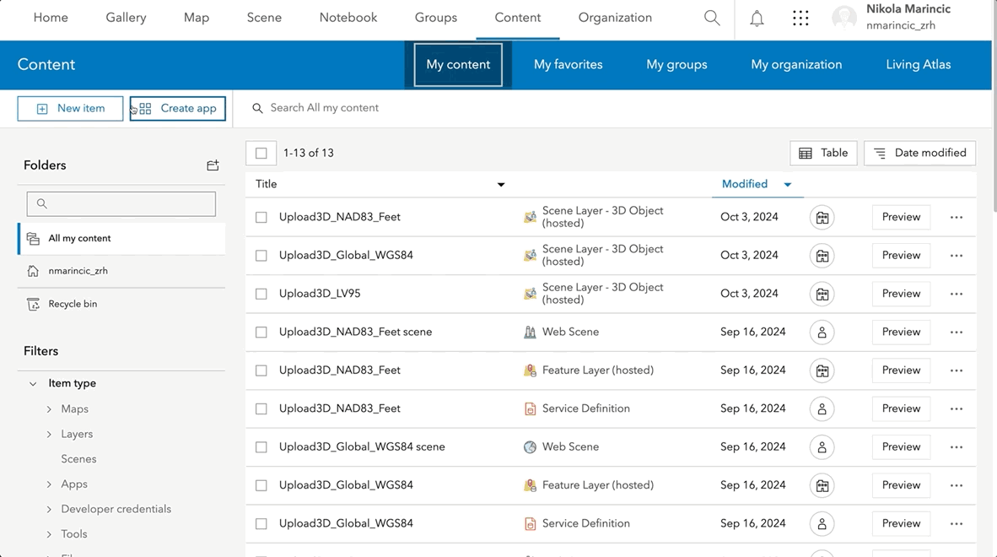Image resolution: width=997 pixels, height=557 pixels.
Task: Toggle the select all items checkbox
Action: coord(261,154)
